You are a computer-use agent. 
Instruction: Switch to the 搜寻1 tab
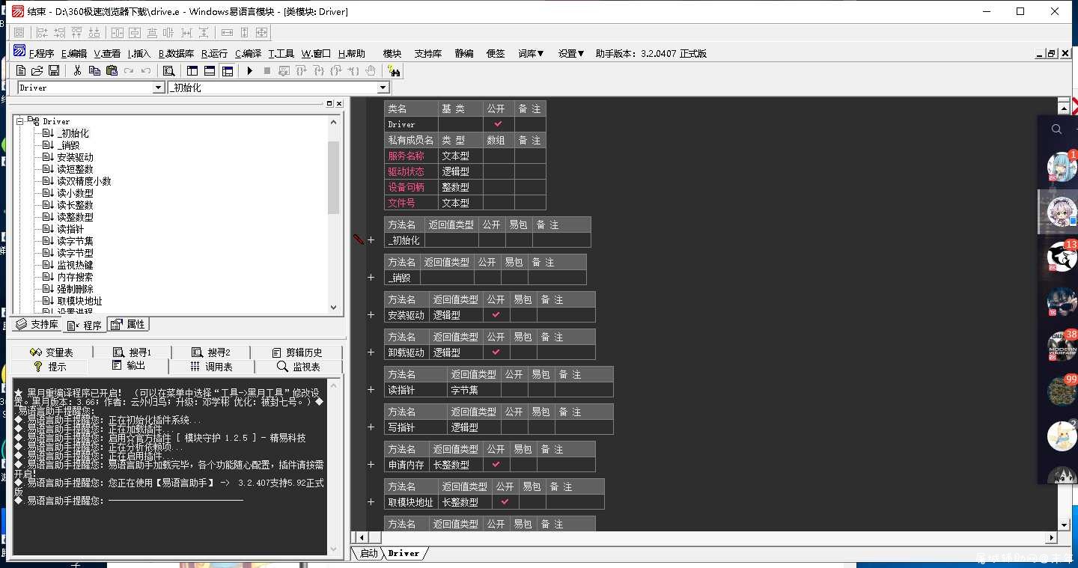[x=132, y=352]
